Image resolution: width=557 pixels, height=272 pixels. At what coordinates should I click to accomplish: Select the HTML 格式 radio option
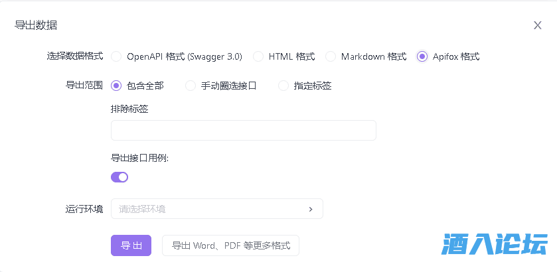coord(258,56)
